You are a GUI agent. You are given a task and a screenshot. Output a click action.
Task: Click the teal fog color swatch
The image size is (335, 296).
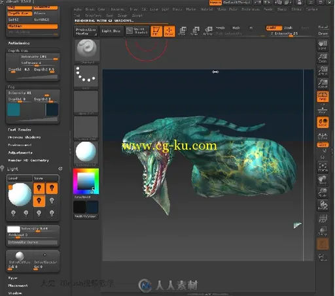(x=14, y=110)
